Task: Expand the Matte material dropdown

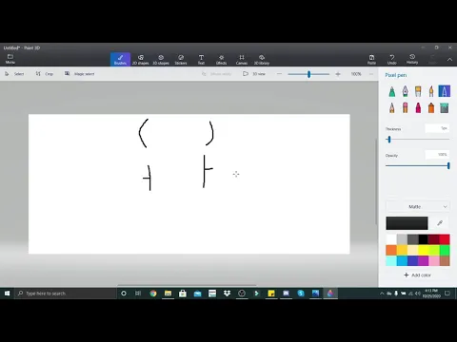Action: coord(418,206)
